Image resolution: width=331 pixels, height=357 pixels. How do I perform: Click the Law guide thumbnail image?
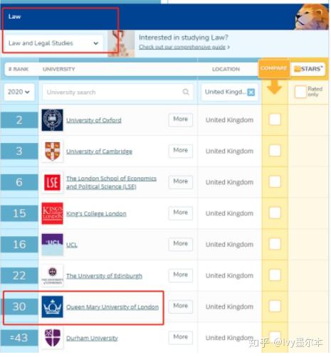point(121,43)
